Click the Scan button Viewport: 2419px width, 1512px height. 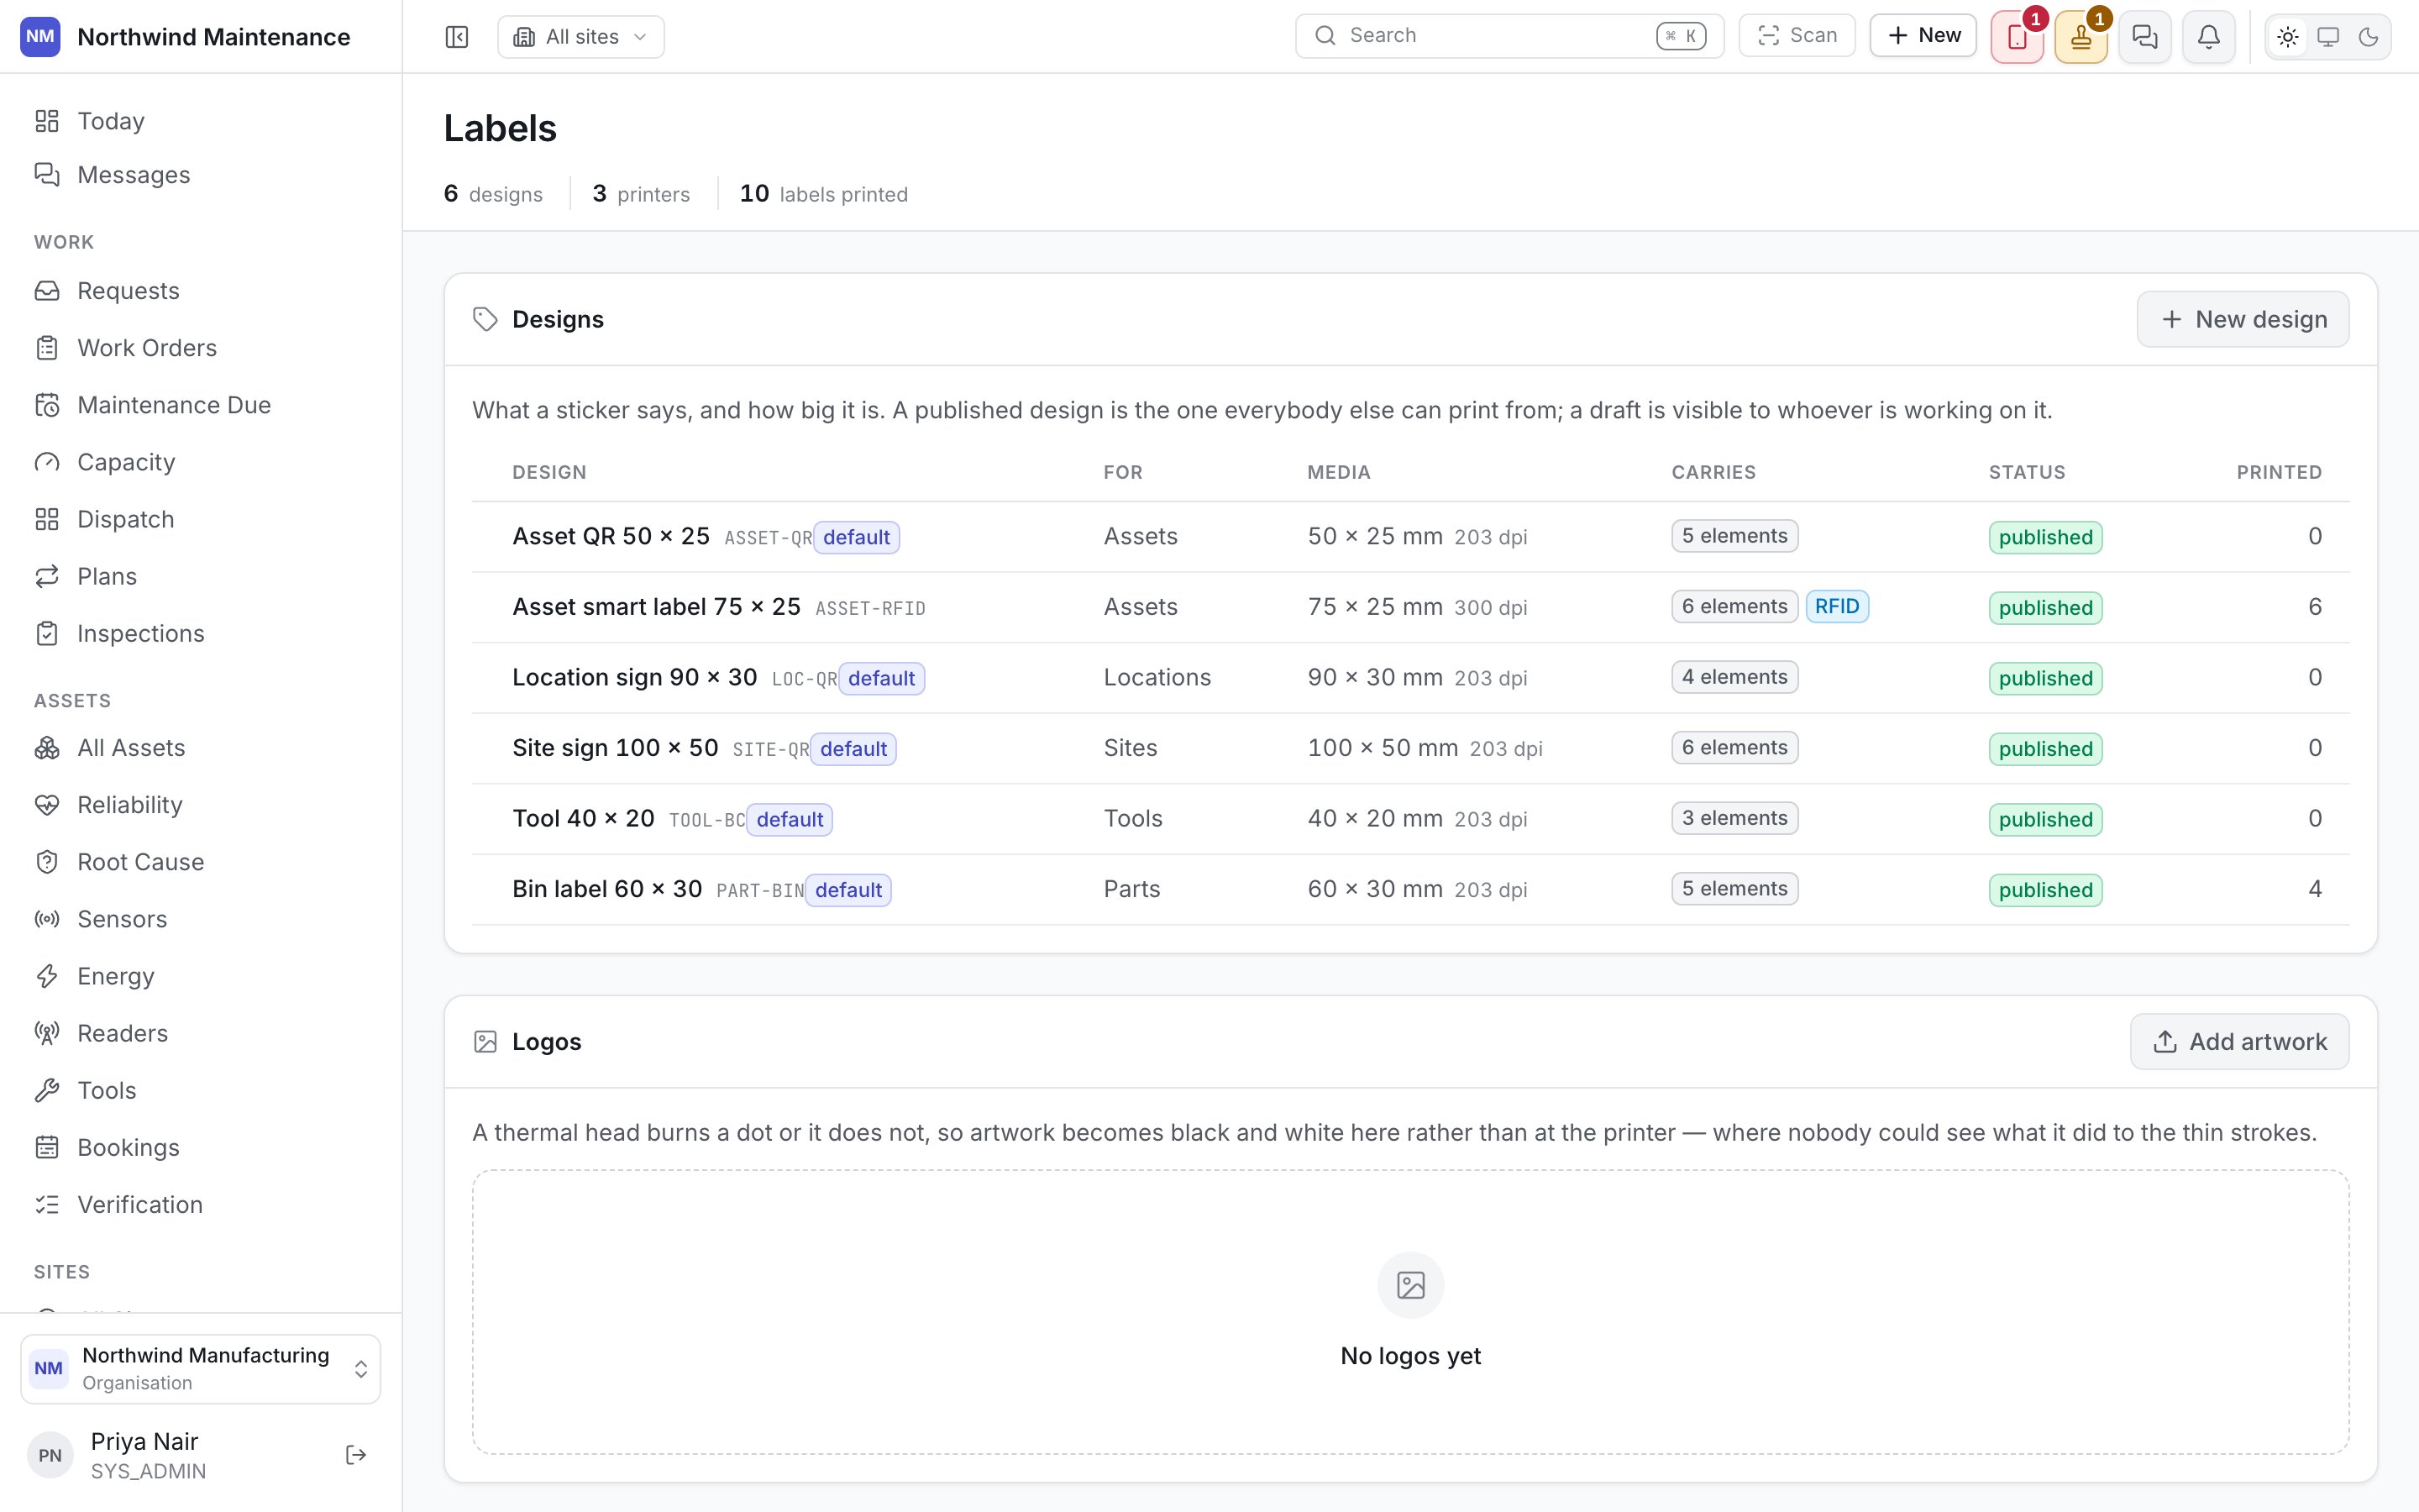[1797, 36]
